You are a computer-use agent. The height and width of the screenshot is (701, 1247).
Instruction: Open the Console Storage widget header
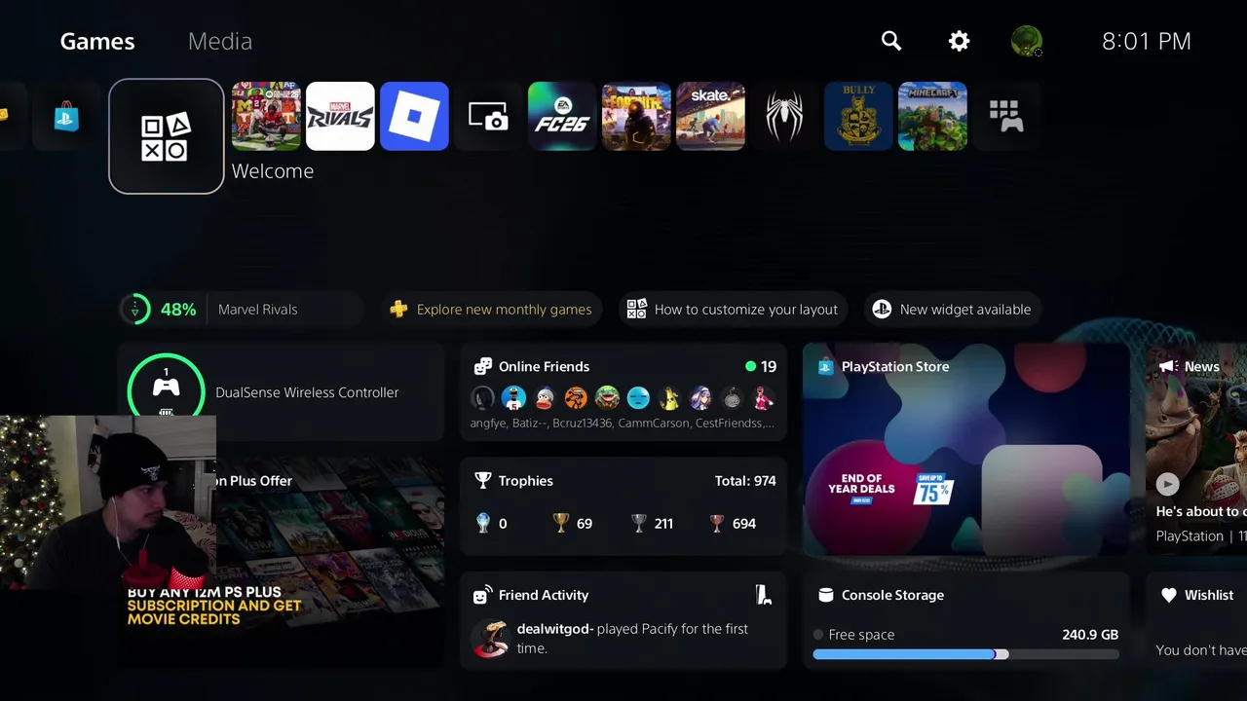(x=892, y=595)
